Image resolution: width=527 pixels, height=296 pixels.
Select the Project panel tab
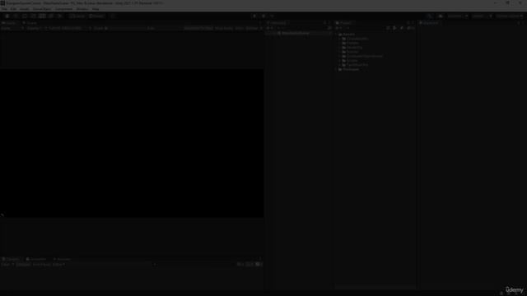click(x=344, y=23)
